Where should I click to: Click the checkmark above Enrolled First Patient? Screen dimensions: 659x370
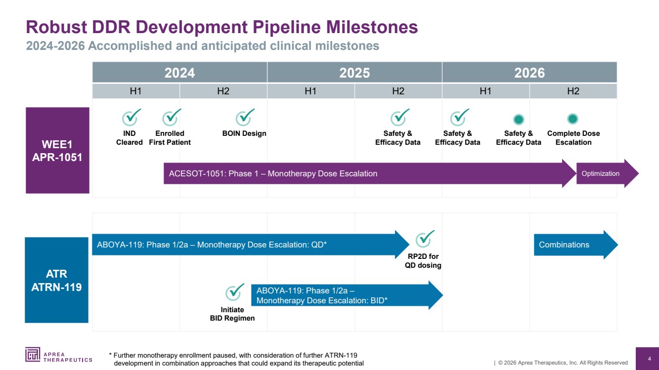(171, 119)
